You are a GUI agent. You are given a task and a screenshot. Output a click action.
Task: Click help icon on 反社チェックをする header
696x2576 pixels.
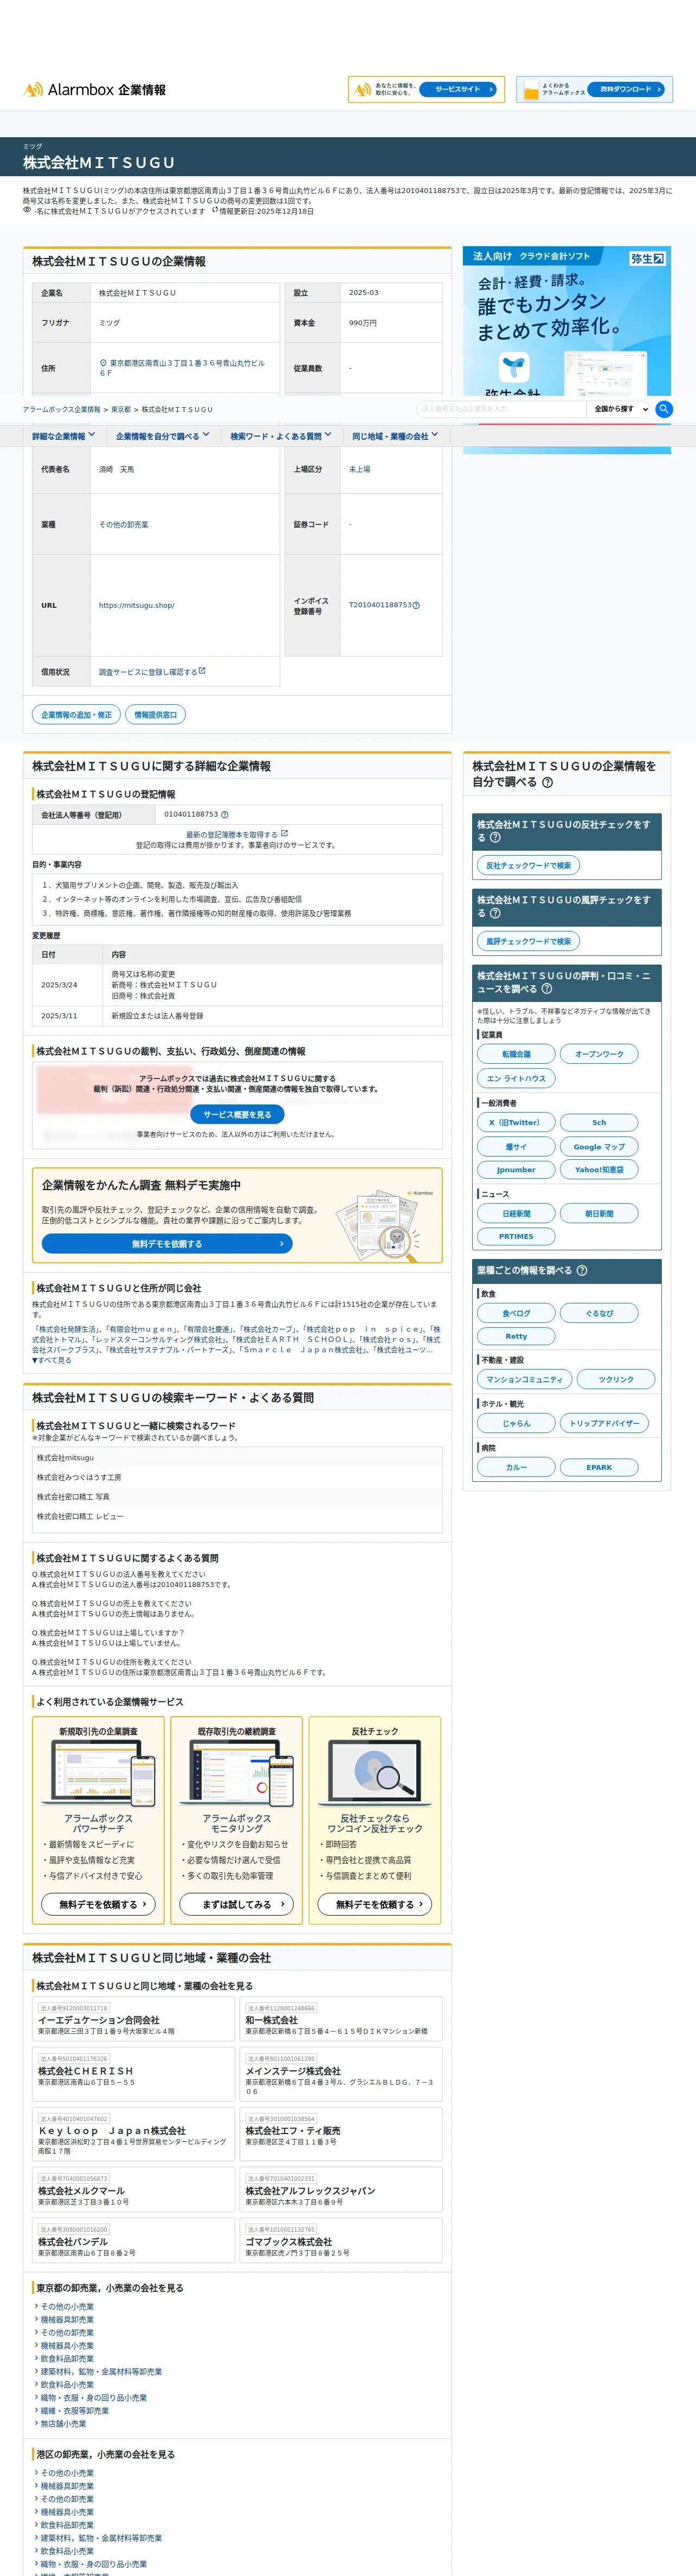(495, 838)
